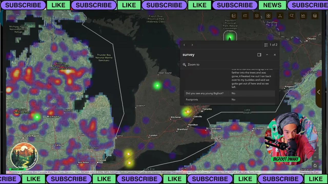
Task: Open the map layers widget
Action: point(257,16)
